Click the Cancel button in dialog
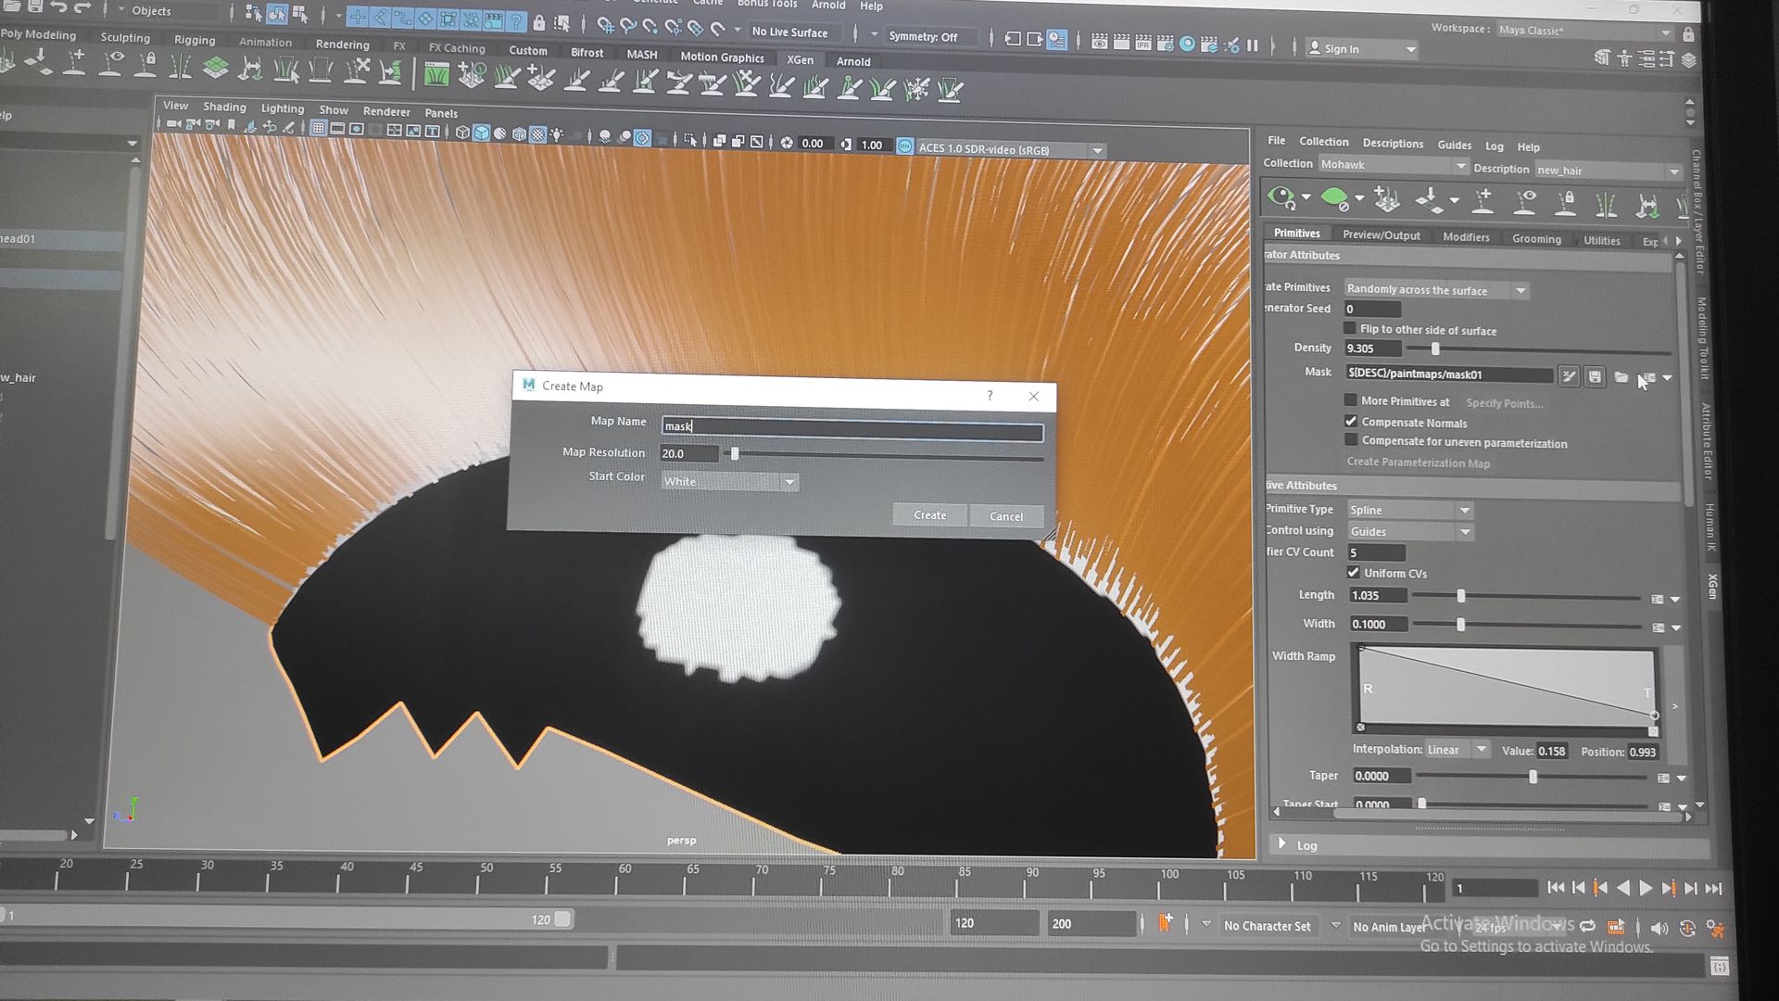 pyautogui.click(x=1005, y=516)
